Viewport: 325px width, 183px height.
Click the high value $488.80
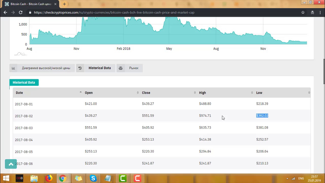205,104
